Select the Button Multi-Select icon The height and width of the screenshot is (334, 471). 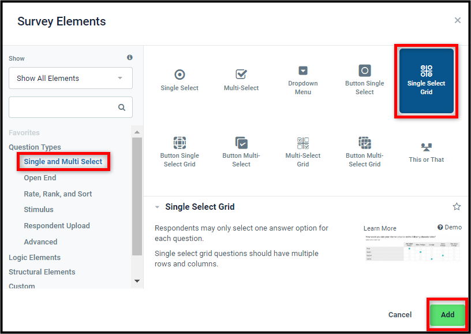[x=241, y=143]
